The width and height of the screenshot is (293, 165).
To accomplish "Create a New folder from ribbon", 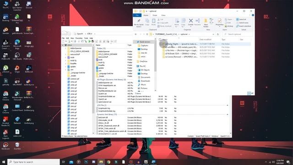I will (206, 23).
